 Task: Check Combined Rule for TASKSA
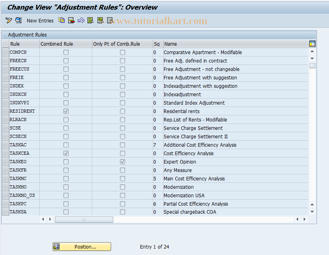[66, 212]
